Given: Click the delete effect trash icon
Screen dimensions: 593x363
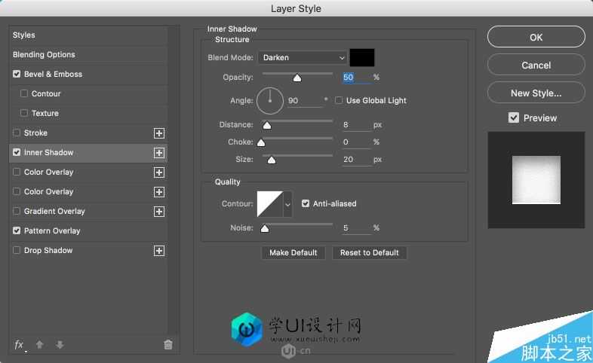Looking at the screenshot, I should (x=168, y=345).
